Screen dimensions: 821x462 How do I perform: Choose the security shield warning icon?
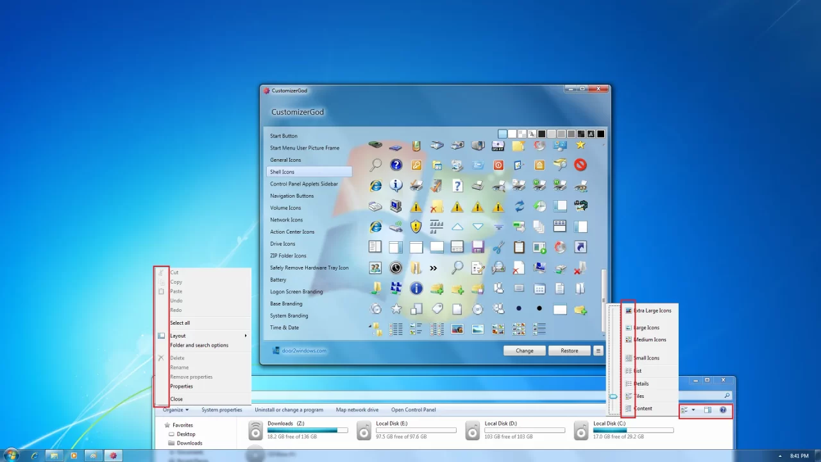click(416, 227)
